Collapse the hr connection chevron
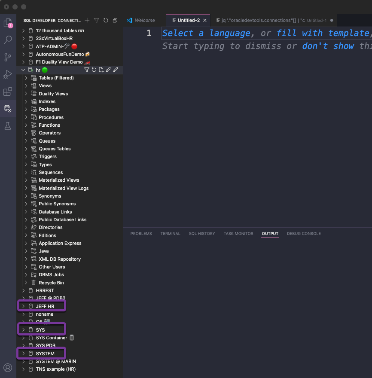 [x=23, y=70]
